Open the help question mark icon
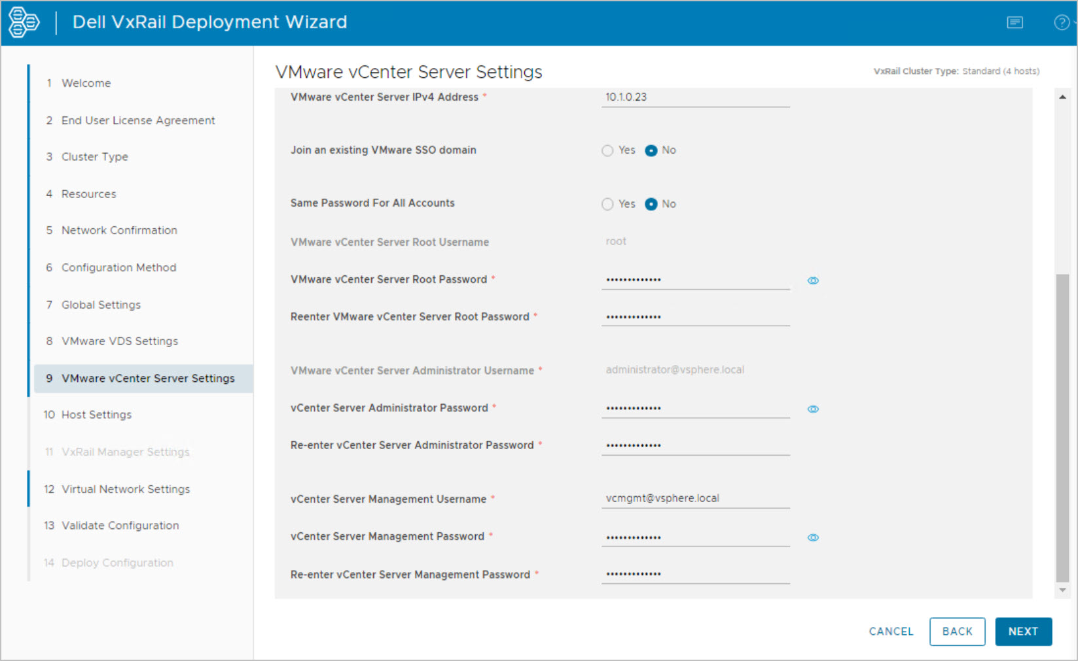 (1061, 23)
